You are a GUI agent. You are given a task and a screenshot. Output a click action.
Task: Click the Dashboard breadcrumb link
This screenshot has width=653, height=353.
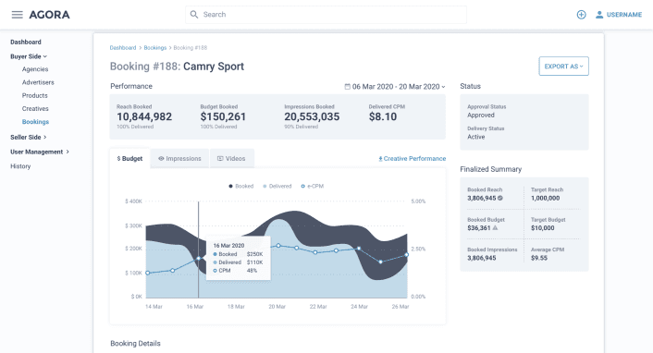(x=123, y=48)
